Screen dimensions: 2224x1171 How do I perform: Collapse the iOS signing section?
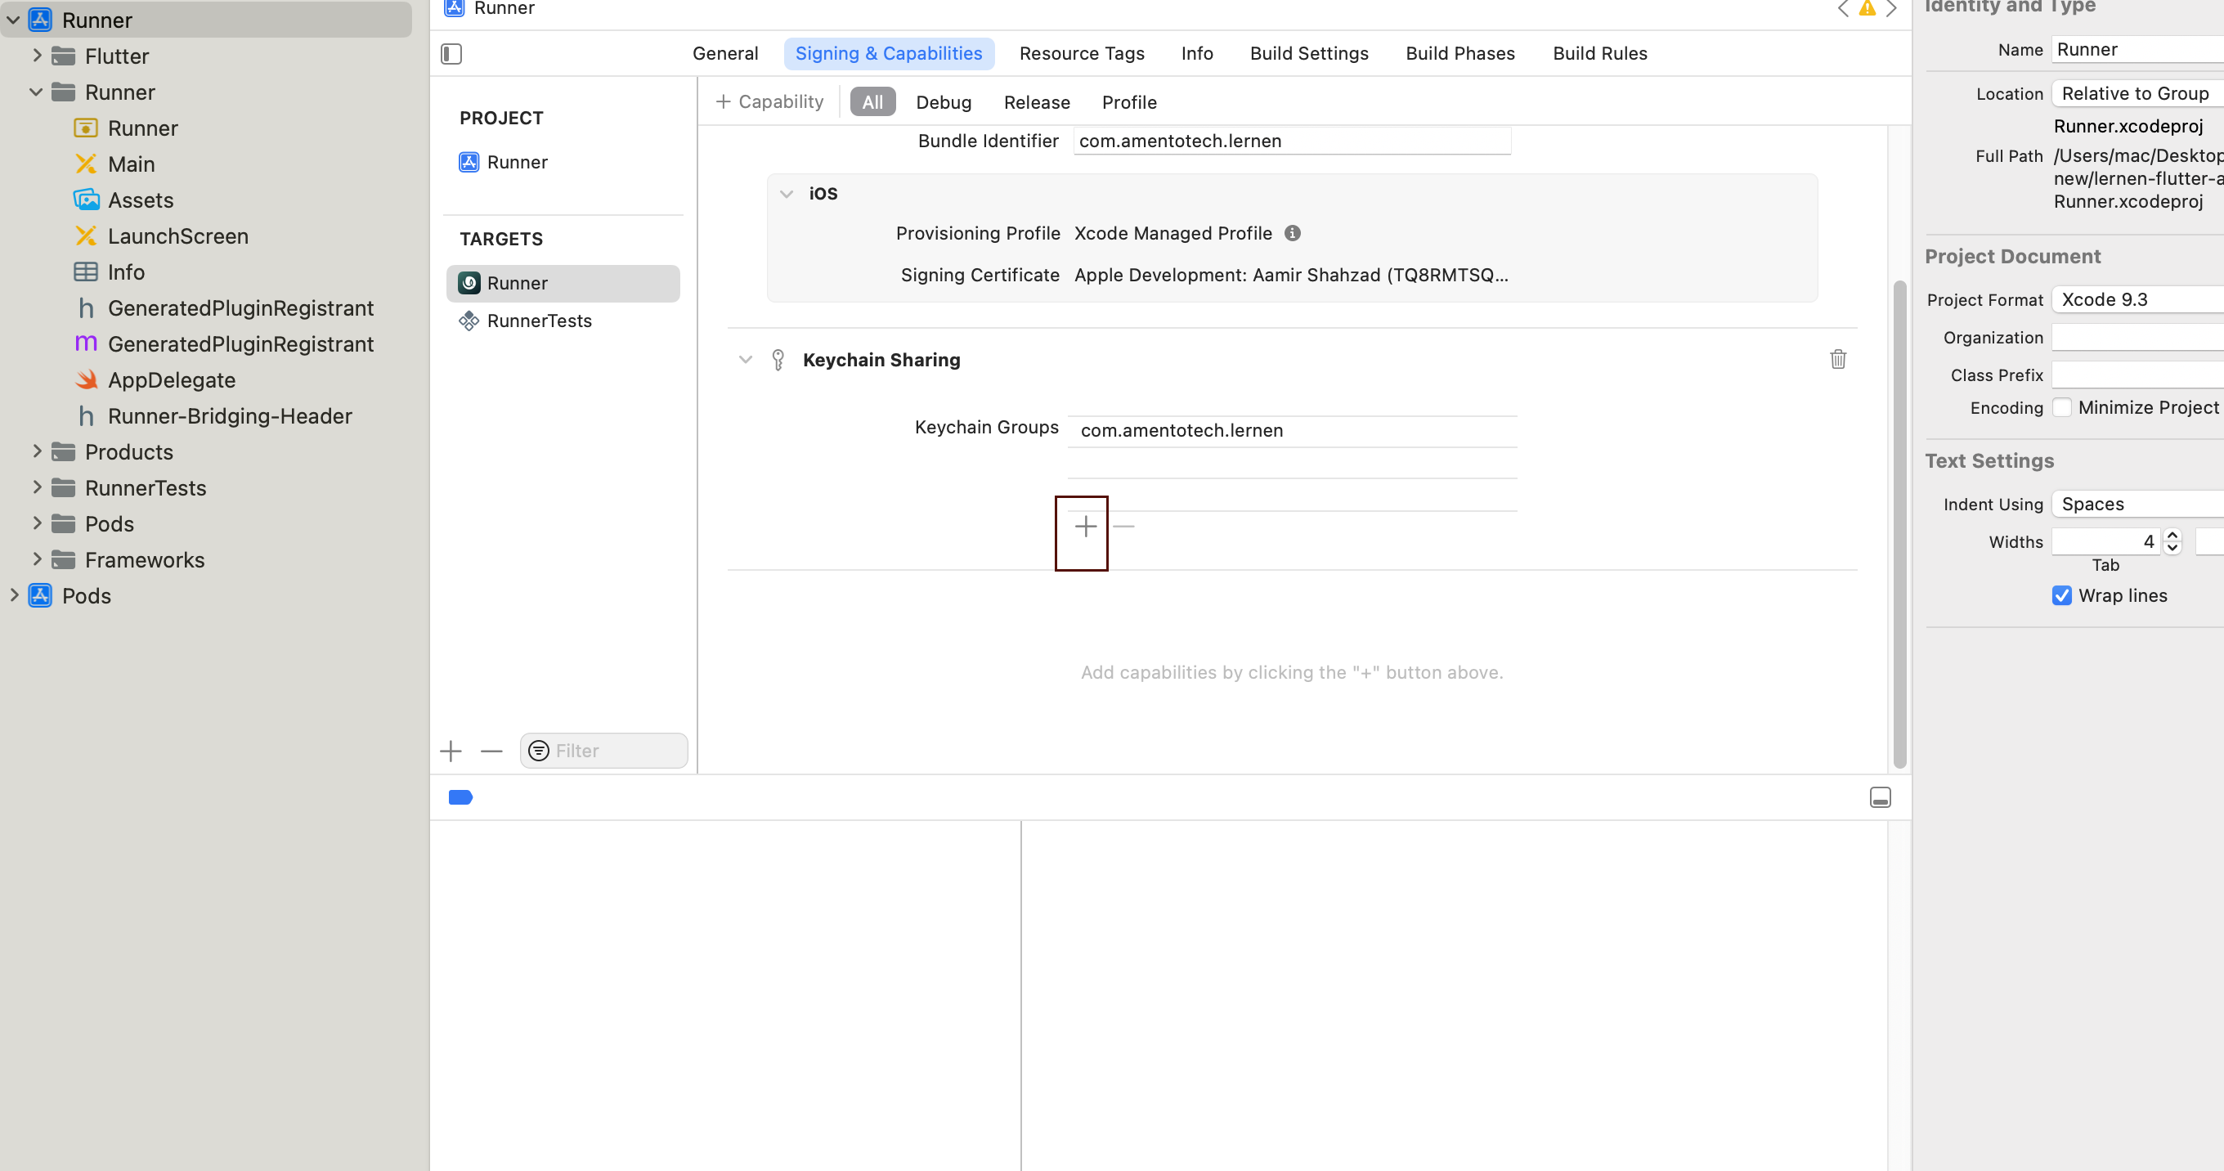coord(787,194)
